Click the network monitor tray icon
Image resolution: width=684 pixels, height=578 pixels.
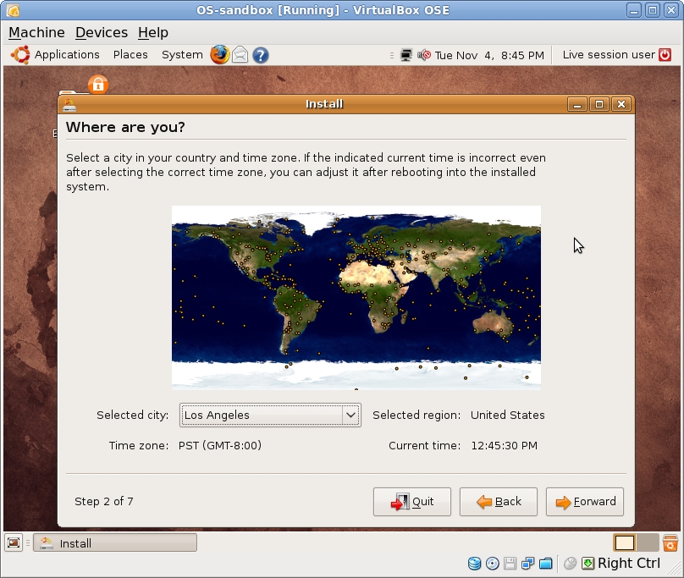(405, 55)
